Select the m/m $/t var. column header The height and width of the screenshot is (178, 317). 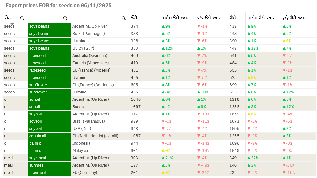(261, 18)
